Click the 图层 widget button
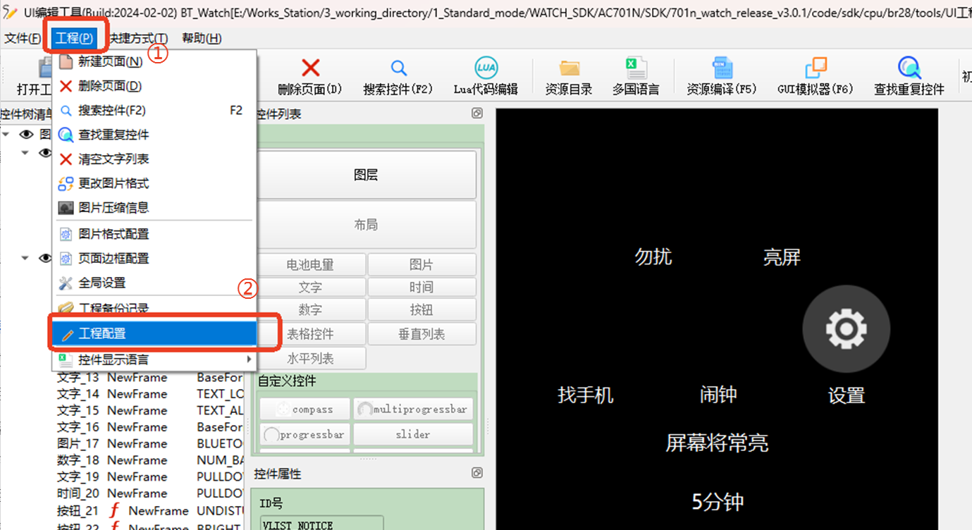972x530 pixels. [x=367, y=175]
